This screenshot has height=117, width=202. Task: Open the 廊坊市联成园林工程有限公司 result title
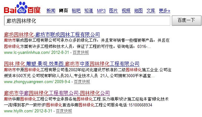click(52, 35)
